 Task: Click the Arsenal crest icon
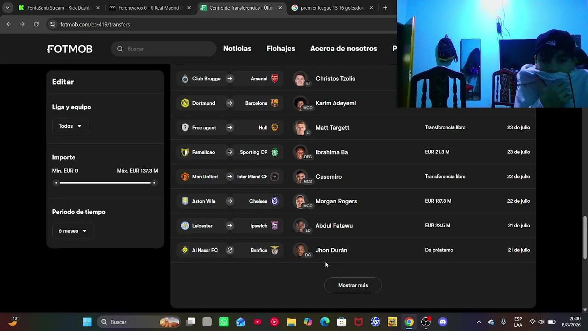click(x=275, y=79)
